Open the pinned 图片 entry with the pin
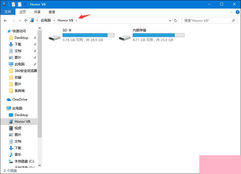 18,58
